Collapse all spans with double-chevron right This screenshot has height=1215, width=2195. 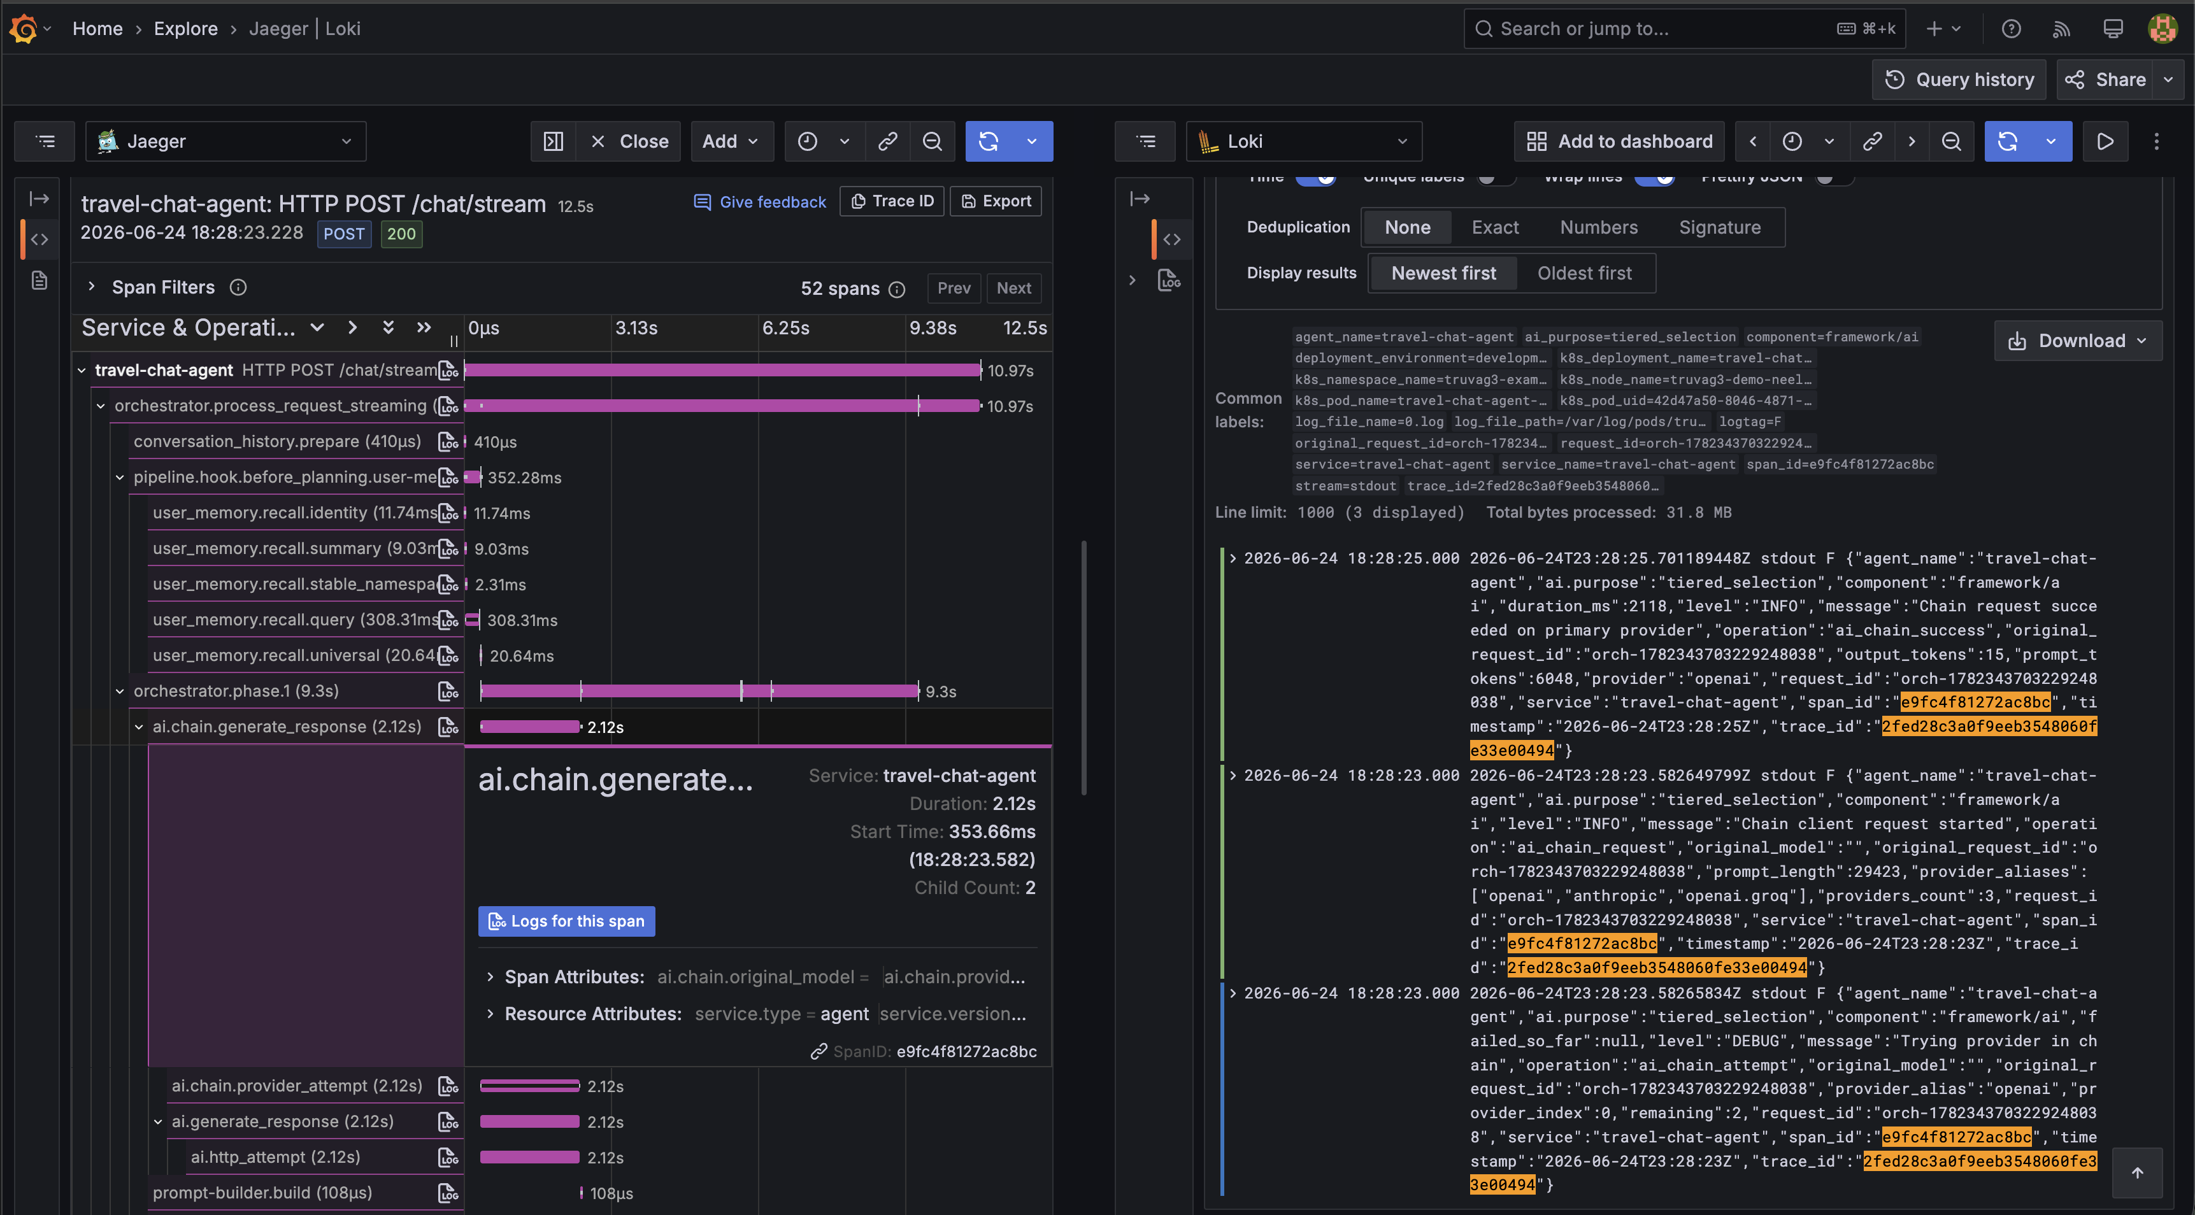[x=424, y=328]
